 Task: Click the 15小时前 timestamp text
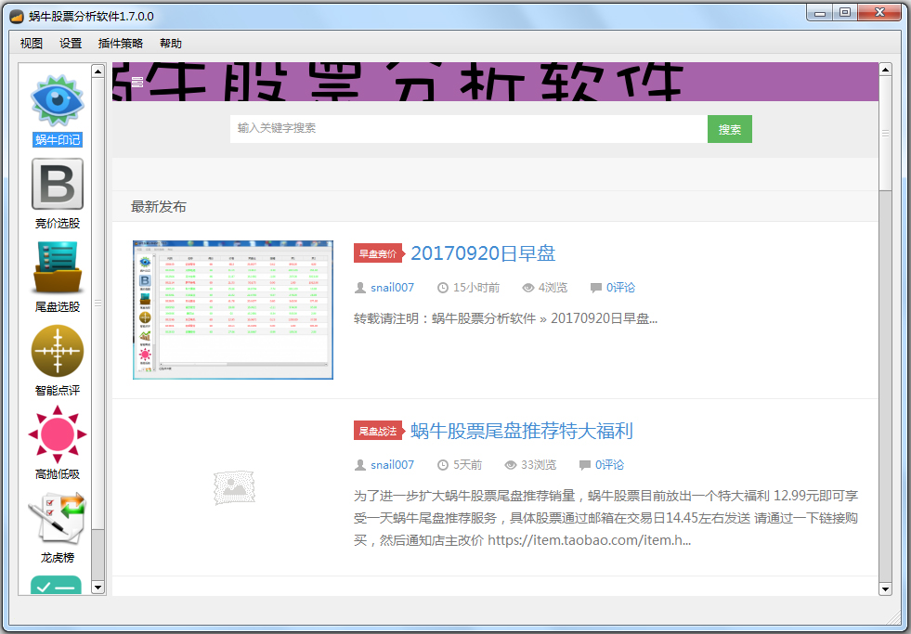[x=476, y=288]
